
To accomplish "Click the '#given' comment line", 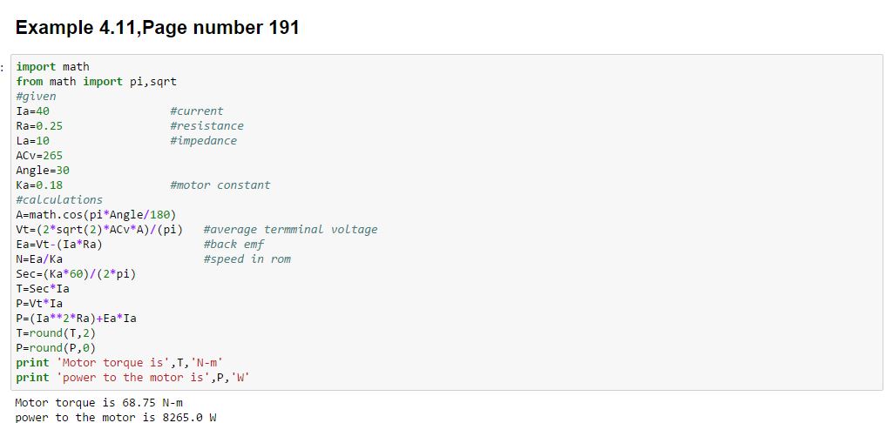I will point(36,97).
